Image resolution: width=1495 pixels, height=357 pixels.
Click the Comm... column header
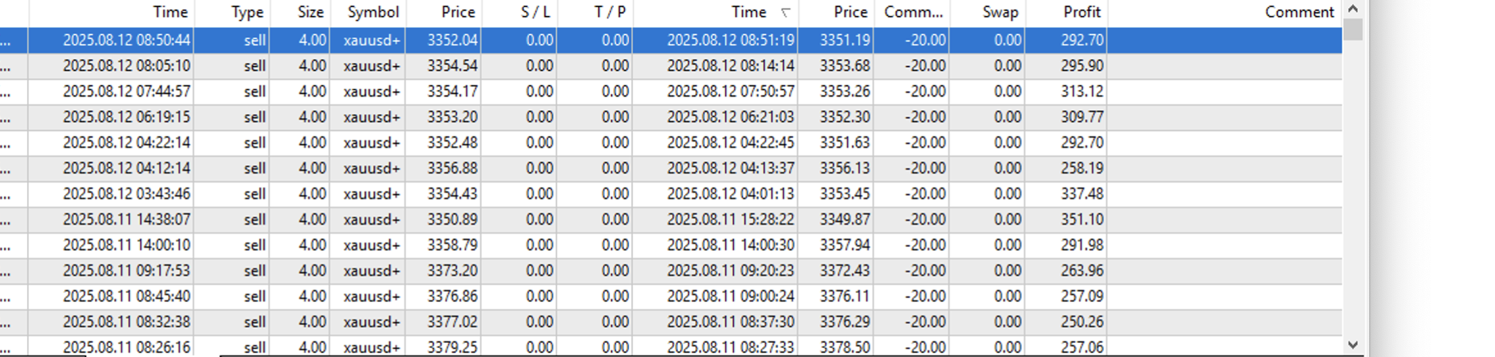913,12
